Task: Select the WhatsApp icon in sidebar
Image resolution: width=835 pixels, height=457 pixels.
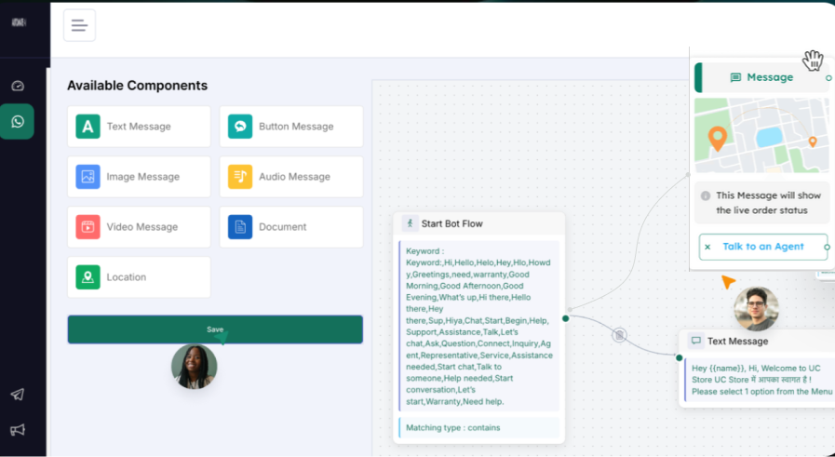Action: coord(17,122)
